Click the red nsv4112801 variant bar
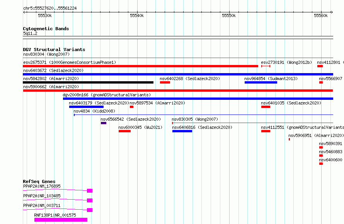Viewport: 344px width, 224px height. coord(320,66)
